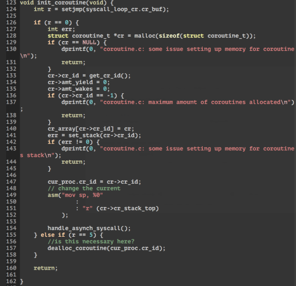This screenshot has width=296, height=286.
Task: Click comment '//is this necessary here?'
Action: [x=91, y=242]
